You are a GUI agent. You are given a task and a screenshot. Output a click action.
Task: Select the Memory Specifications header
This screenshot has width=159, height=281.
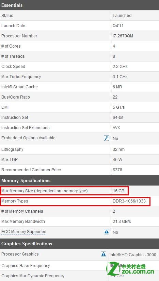tap(26, 180)
